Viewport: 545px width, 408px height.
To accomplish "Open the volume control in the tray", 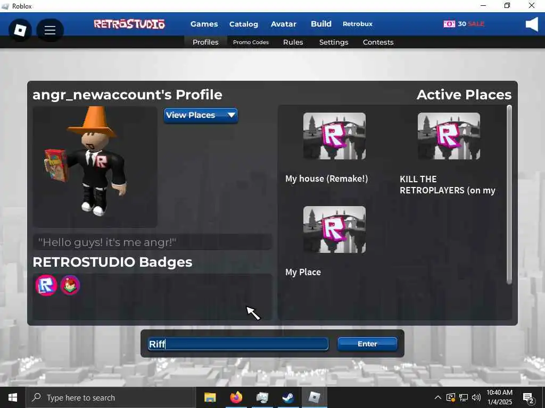I will [476, 397].
